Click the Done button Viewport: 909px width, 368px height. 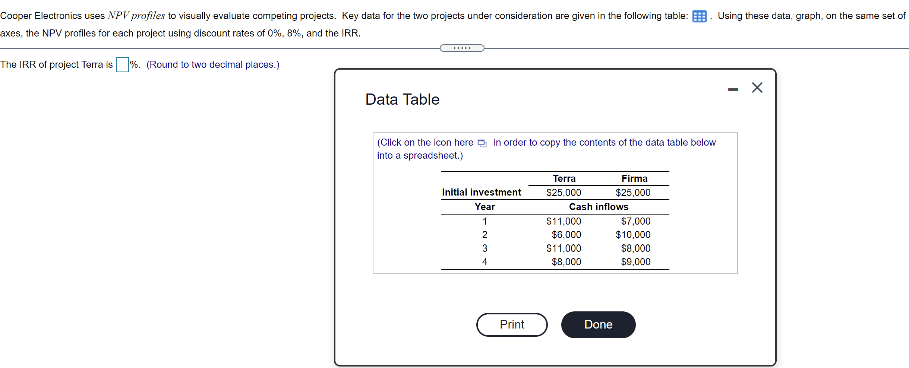coord(598,324)
